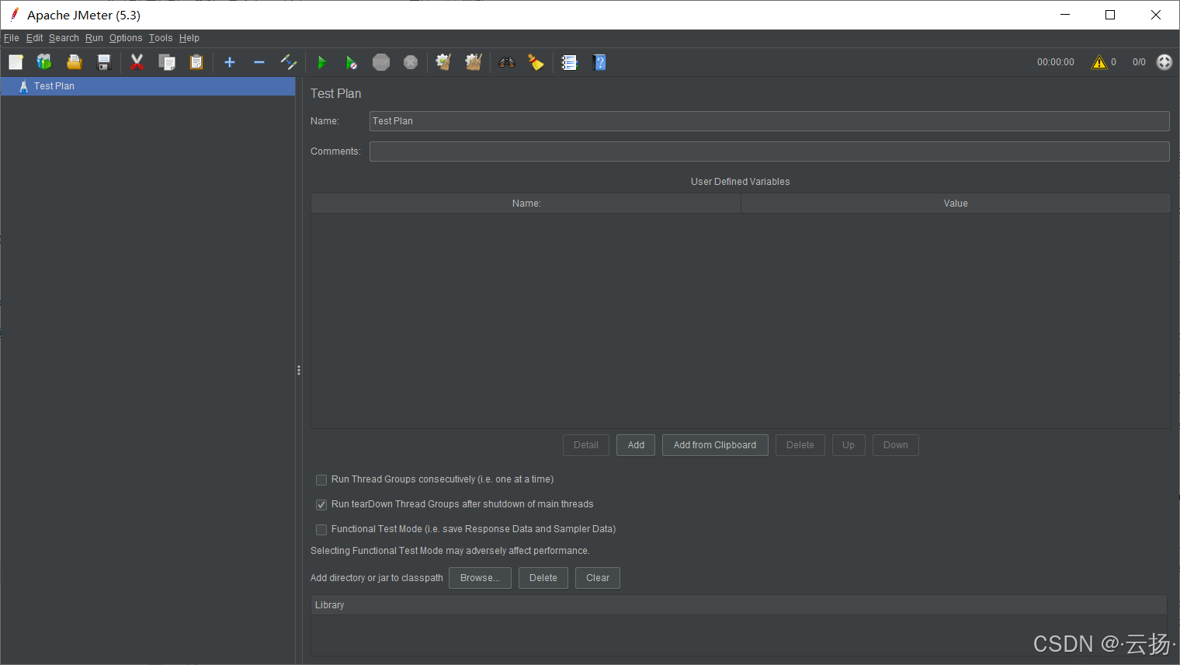The height and width of the screenshot is (665, 1180).
Task: Click the classpath Delete button
Action: [543, 578]
